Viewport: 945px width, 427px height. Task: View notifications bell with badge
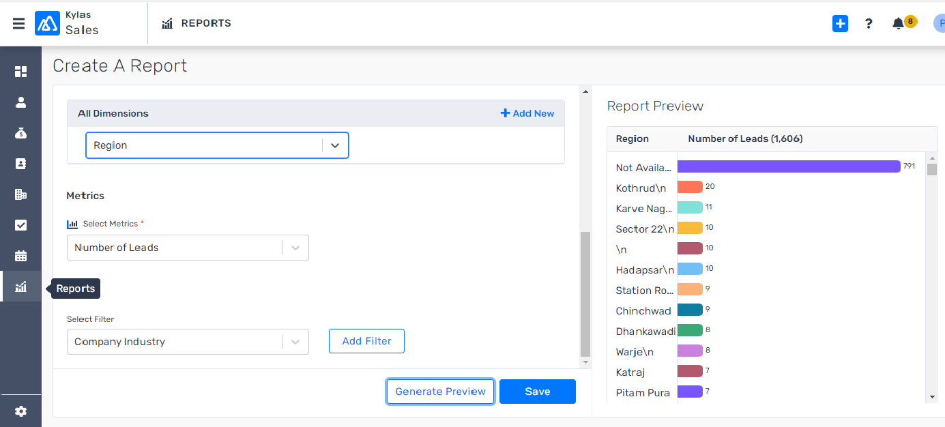coord(898,24)
